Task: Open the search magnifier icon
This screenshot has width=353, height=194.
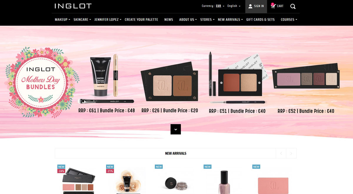Action: pyautogui.click(x=293, y=6)
